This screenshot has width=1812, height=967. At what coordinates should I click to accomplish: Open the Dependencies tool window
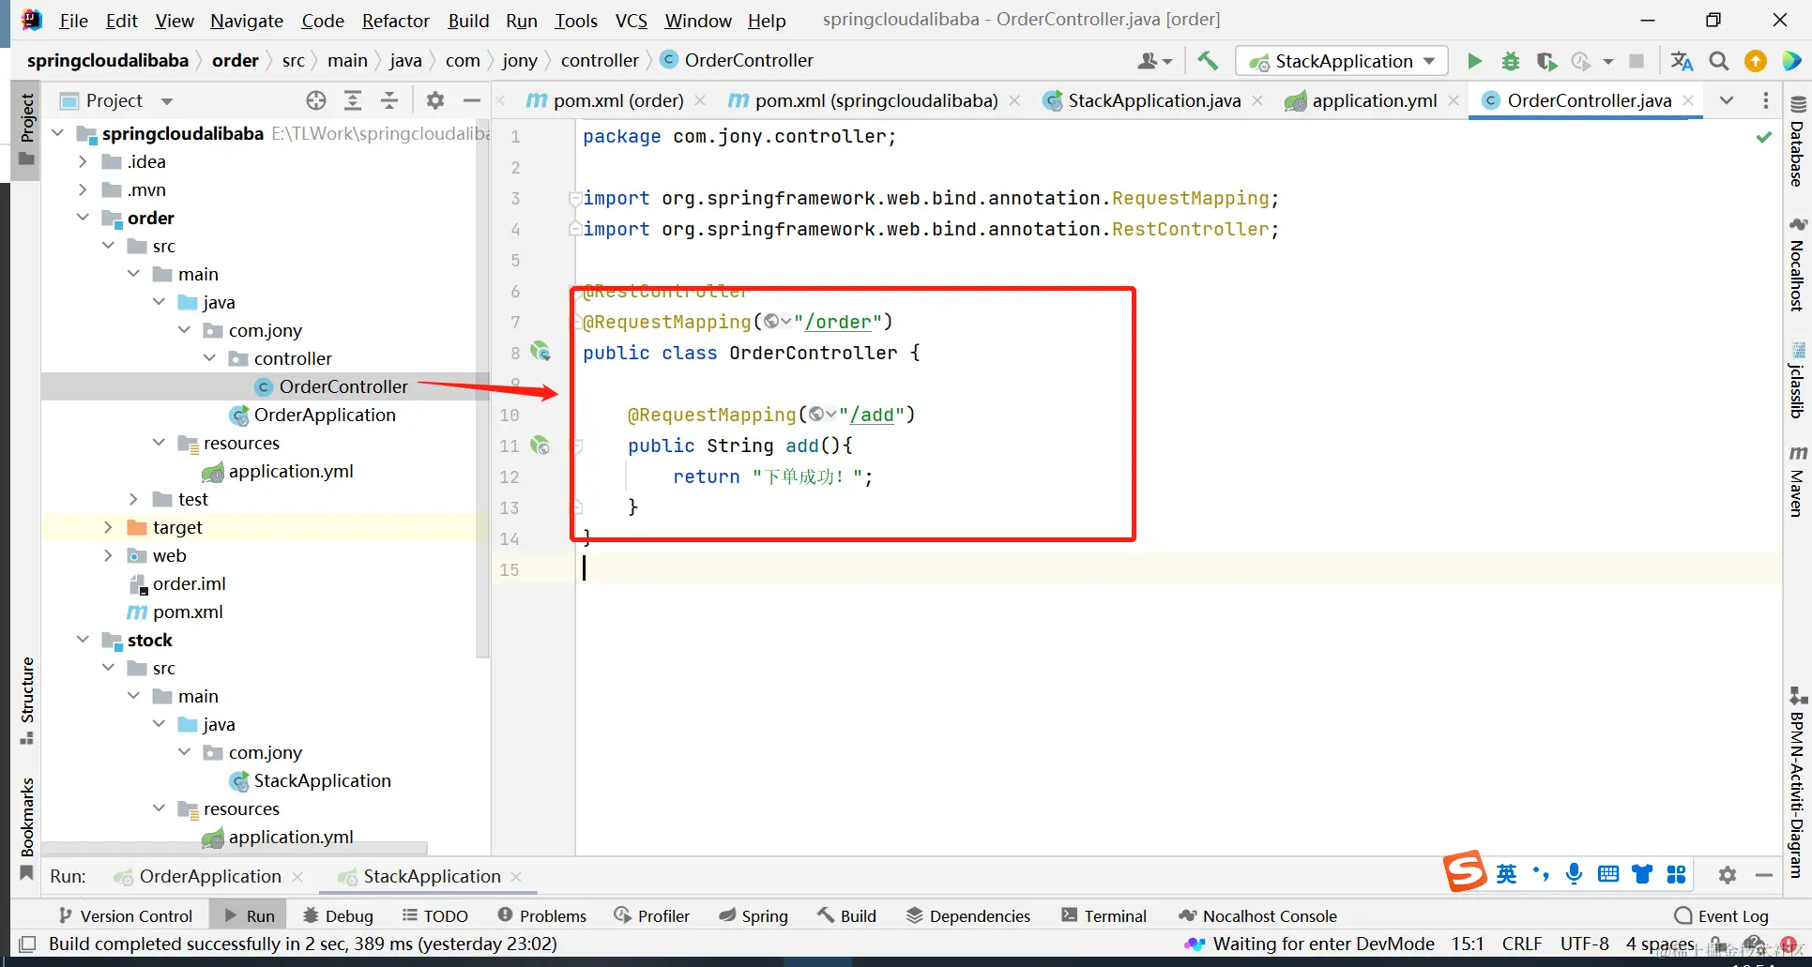[967, 915]
